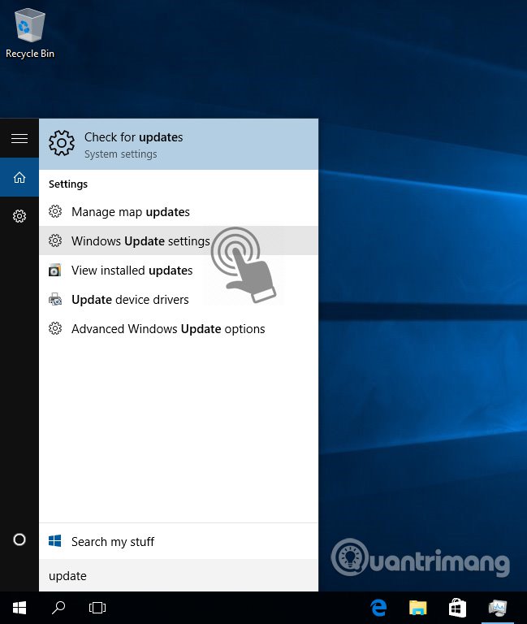This screenshot has height=624, width=527.
Task: Open Advanced Windows Update options
Action: click(x=179, y=329)
